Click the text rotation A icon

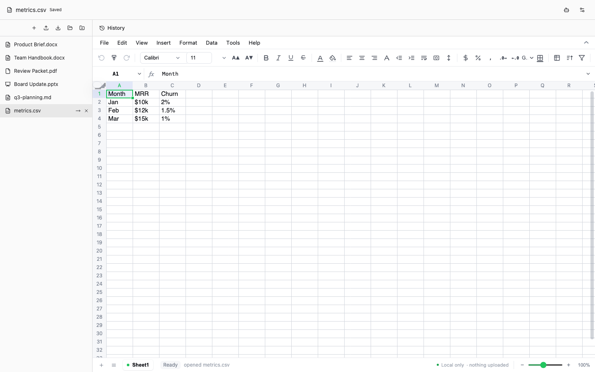(x=387, y=58)
